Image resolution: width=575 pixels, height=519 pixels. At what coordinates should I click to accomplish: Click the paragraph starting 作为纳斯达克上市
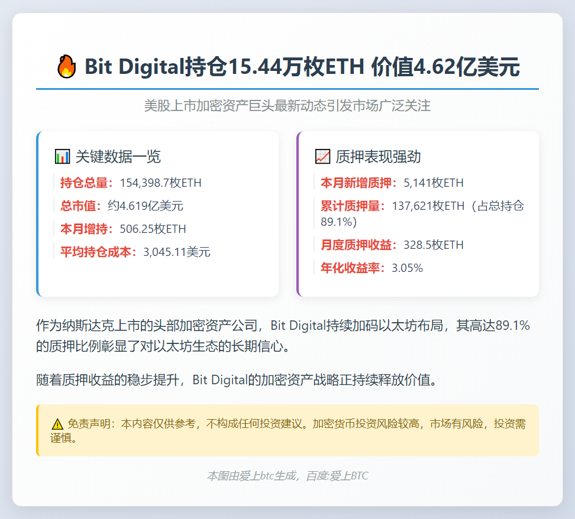click(283, 335)
